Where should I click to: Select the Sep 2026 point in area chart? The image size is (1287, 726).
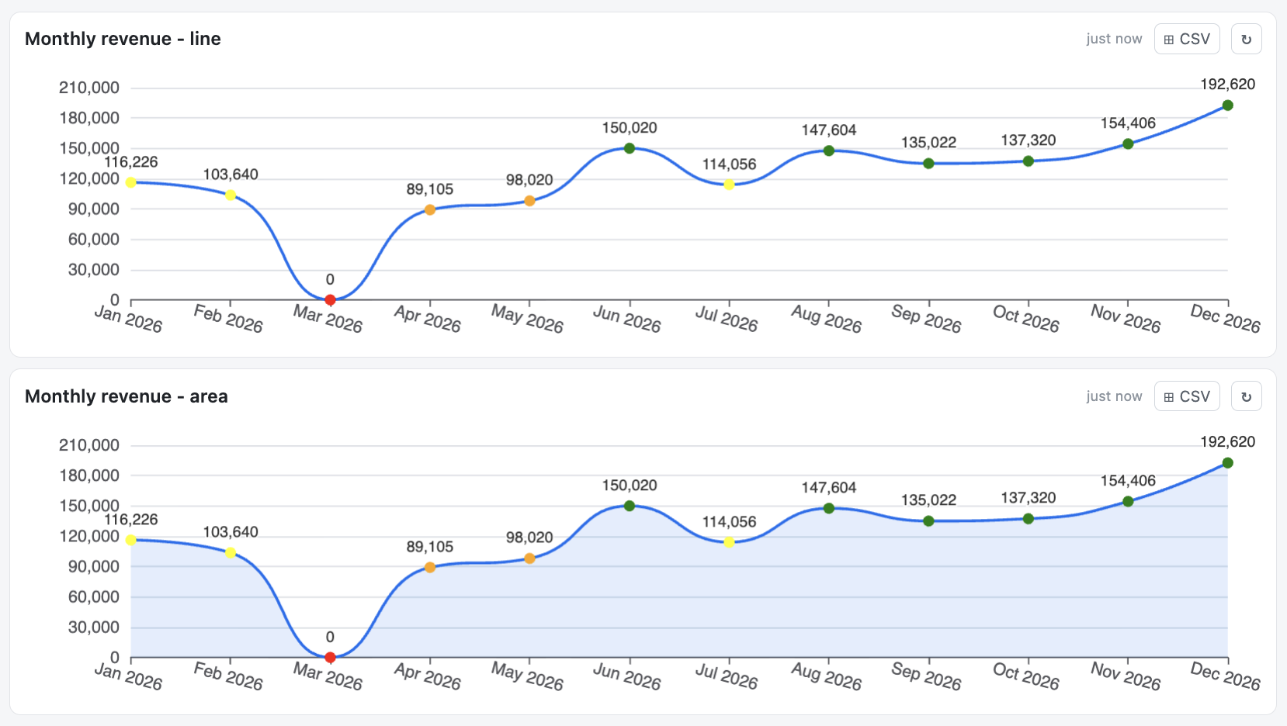click(928, 521)
